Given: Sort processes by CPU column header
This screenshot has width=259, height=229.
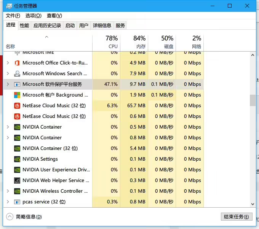Looking at the screenshot, I should coord(113,42).
